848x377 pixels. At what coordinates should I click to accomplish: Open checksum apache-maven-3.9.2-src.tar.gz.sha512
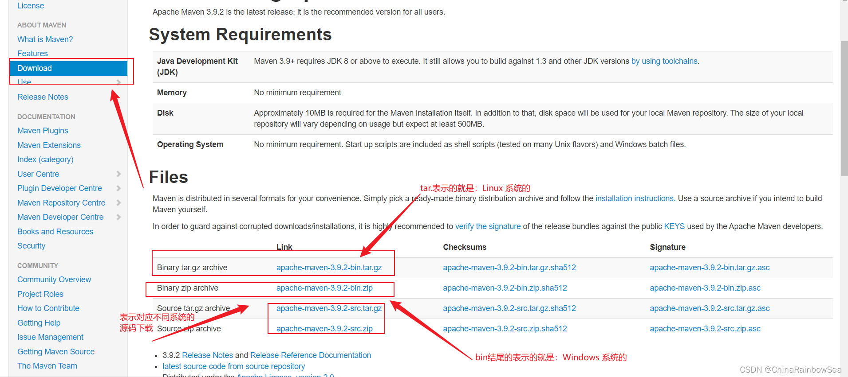point(509,308)
